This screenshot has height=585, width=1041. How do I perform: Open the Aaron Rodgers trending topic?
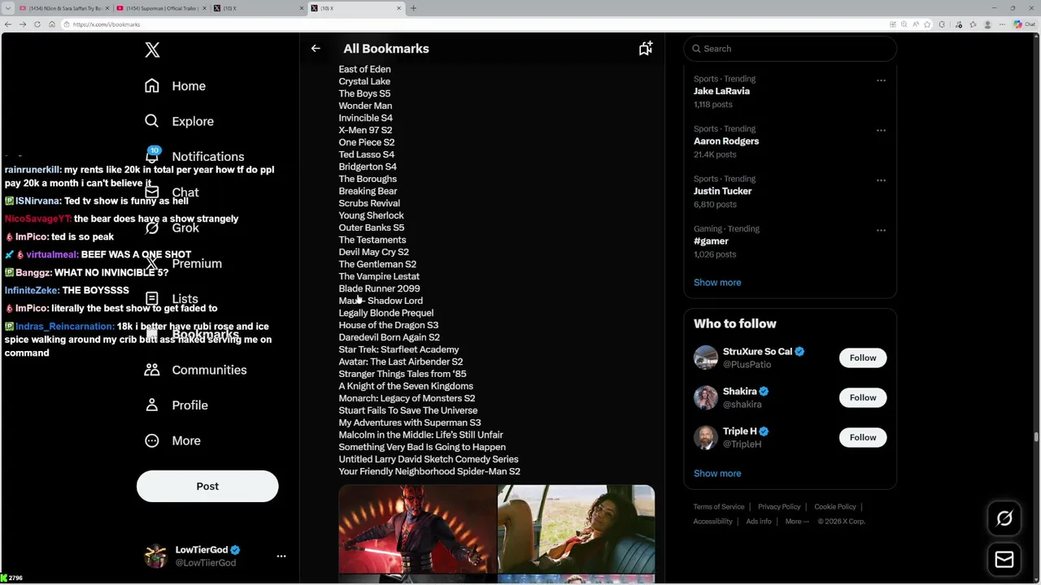pos(726,141)
